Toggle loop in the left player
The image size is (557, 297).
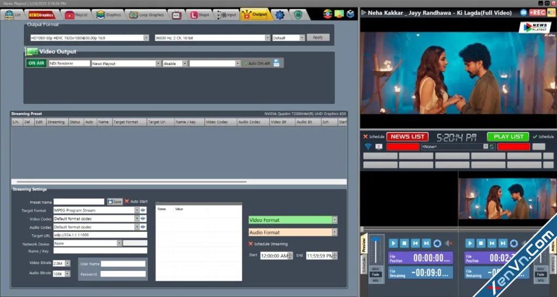437,243
